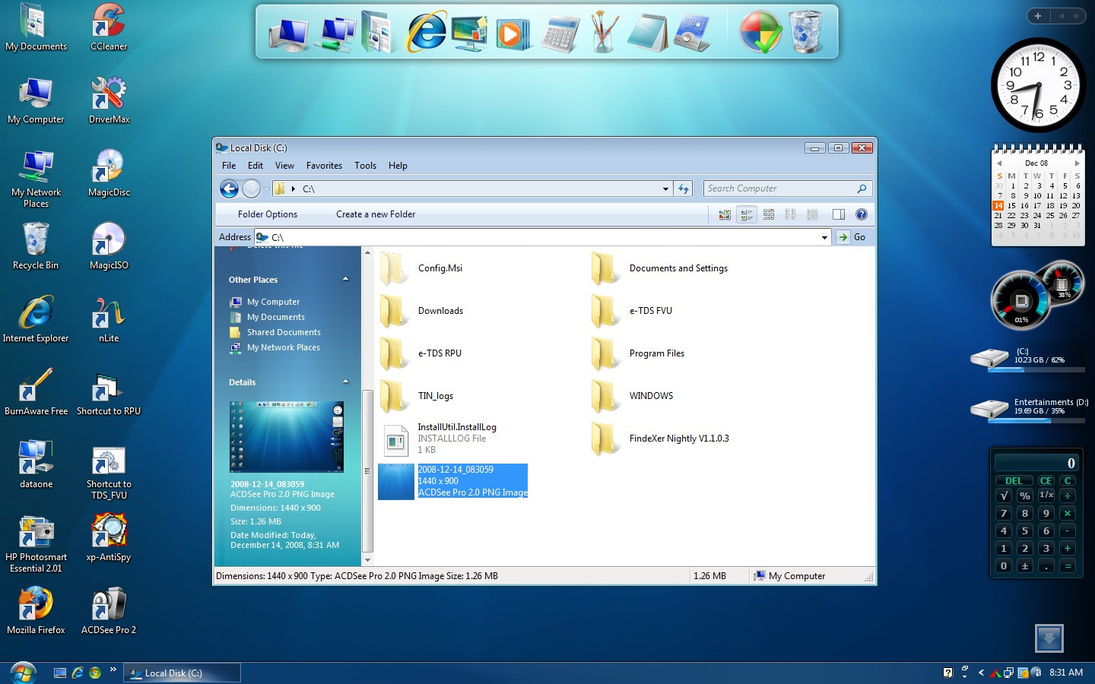
Task: Click the Local Disk (C:) taskbar button
Action: click(x=182, y=673)
